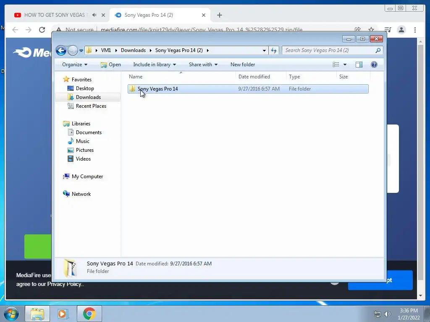The height and width of the screenshot is (322, 430).
Task: Change the view with the view icon
Action: click(x=336, y=65)
